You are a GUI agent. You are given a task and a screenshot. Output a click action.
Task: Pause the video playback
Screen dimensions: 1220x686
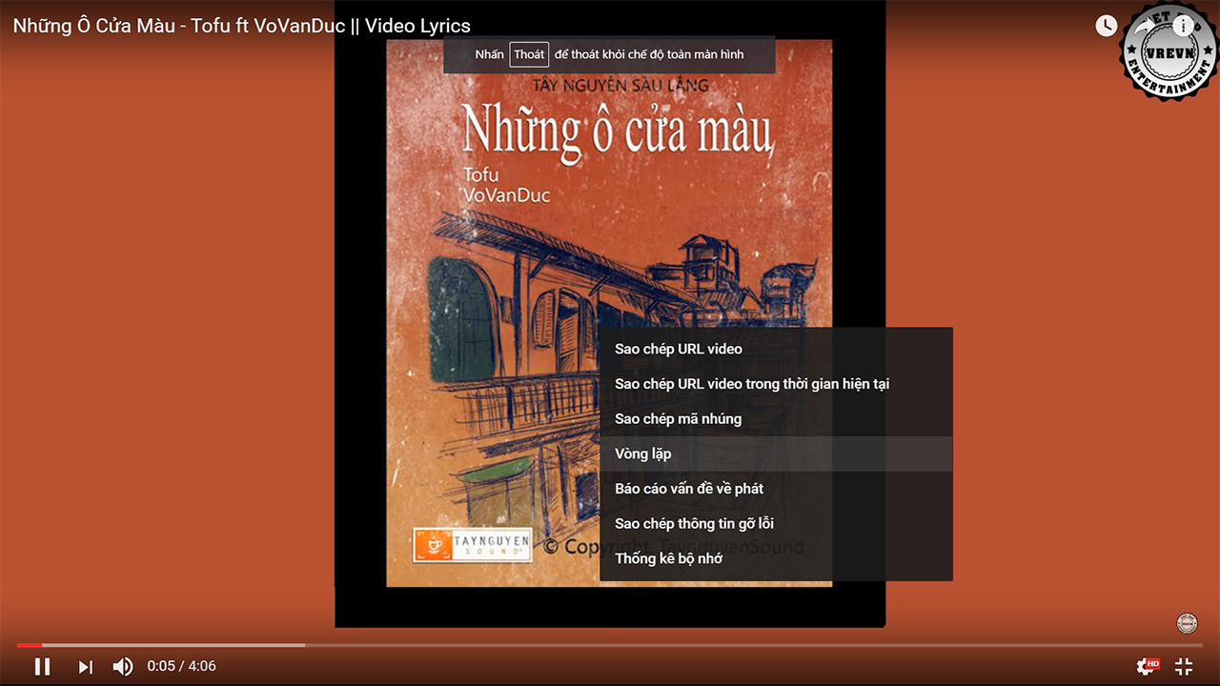coord(42,667)
